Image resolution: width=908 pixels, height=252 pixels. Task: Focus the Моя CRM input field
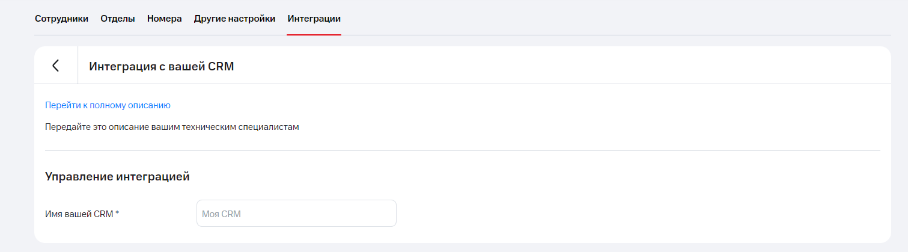coord(296,214)
